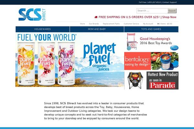Screen dimensions: 194x129
Task: Select the Housewares category tab
Action: pos(43,29)
